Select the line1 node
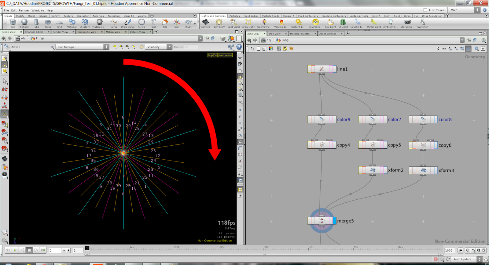Image resolution: width=489 pixels, height=265 pixels. tap(322, 69)
